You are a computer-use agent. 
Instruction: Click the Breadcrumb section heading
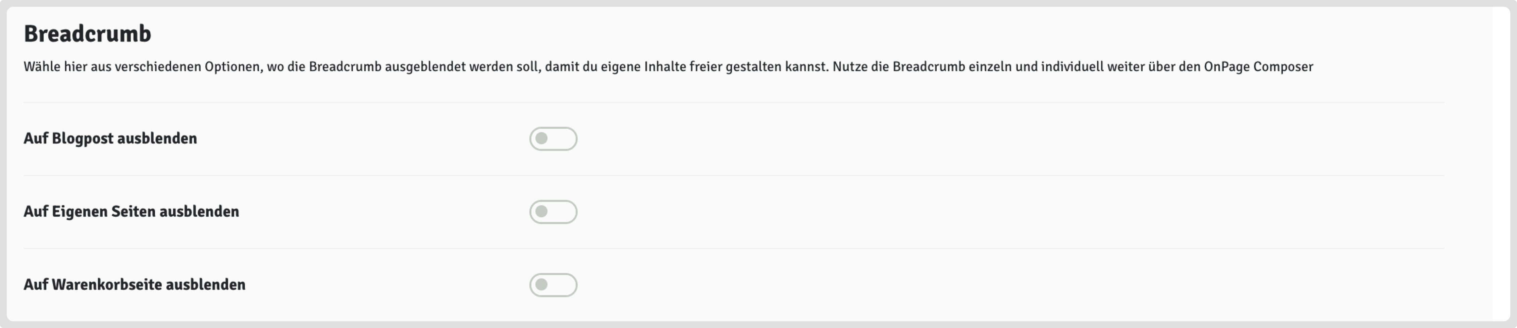coord(87,34)
